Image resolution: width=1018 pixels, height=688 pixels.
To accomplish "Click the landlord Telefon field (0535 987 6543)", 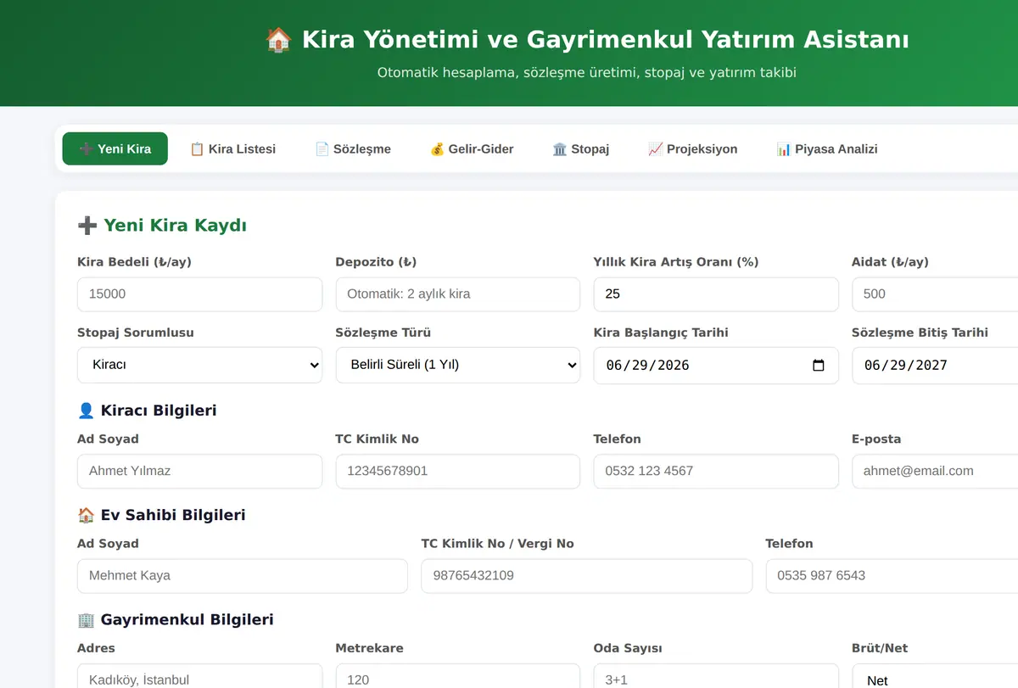I will (x=892, y=575).
